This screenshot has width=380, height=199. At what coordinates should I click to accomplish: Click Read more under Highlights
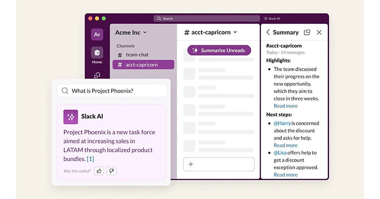286,106
